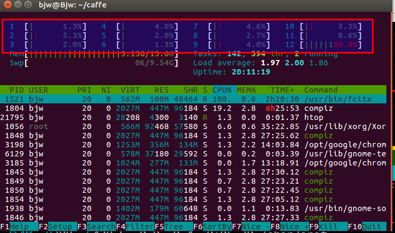Click Swp swap usage meter
Image resolution: width=395 pixels, height=233 pixels.
[x=94, y=63]
